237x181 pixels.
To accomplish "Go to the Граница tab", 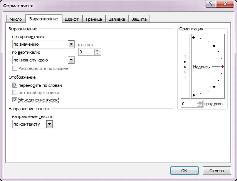I will [94, 19].
